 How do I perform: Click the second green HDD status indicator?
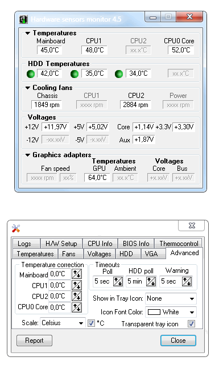point(75,74)
